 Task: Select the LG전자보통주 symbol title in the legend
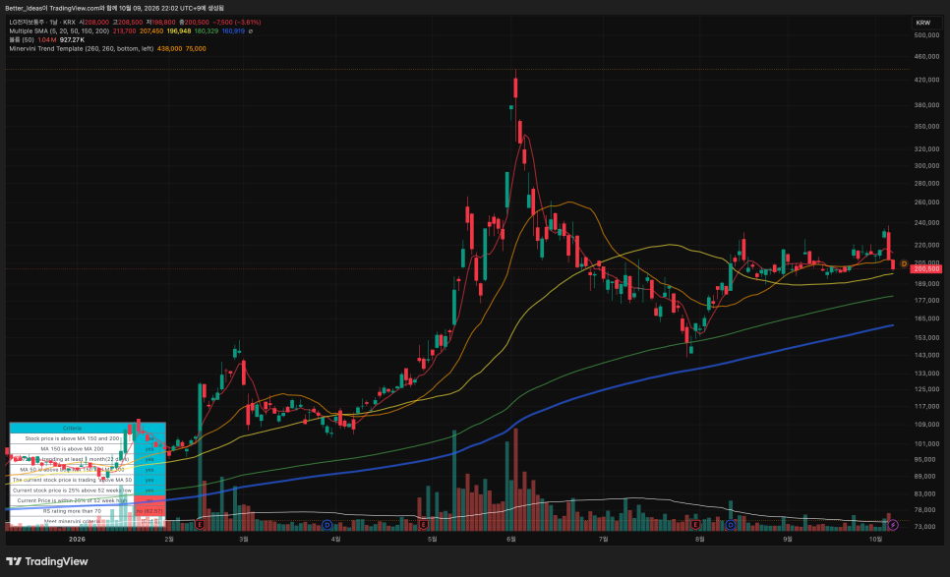coord(27,23)
